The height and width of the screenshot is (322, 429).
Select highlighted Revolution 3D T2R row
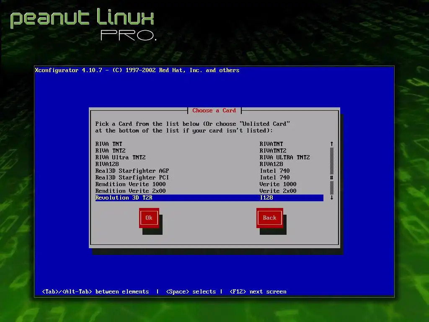209,198
